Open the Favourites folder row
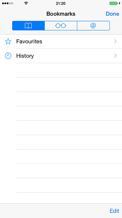Viewport: 122px width, 218px height. pyautogui.click(x=61, y=42)
